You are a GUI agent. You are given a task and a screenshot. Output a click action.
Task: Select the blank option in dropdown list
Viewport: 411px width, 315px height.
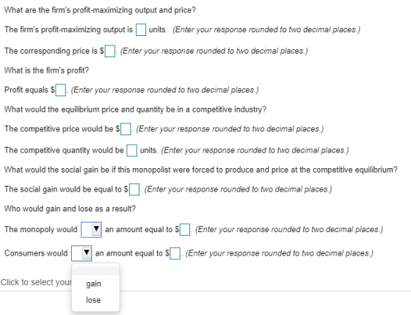pyautogui.click(x=95, y=271)
